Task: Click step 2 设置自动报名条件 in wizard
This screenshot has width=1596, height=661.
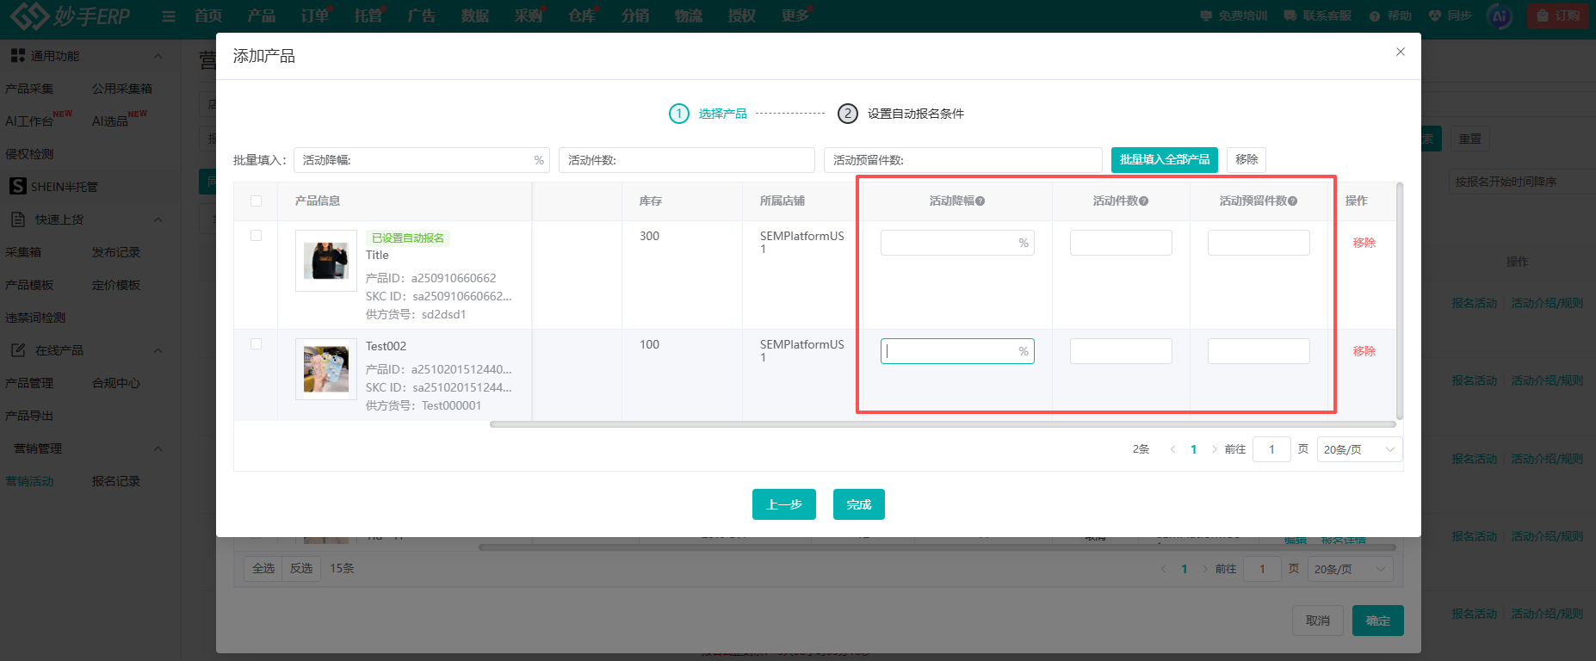Action: (x=900, y=114)
